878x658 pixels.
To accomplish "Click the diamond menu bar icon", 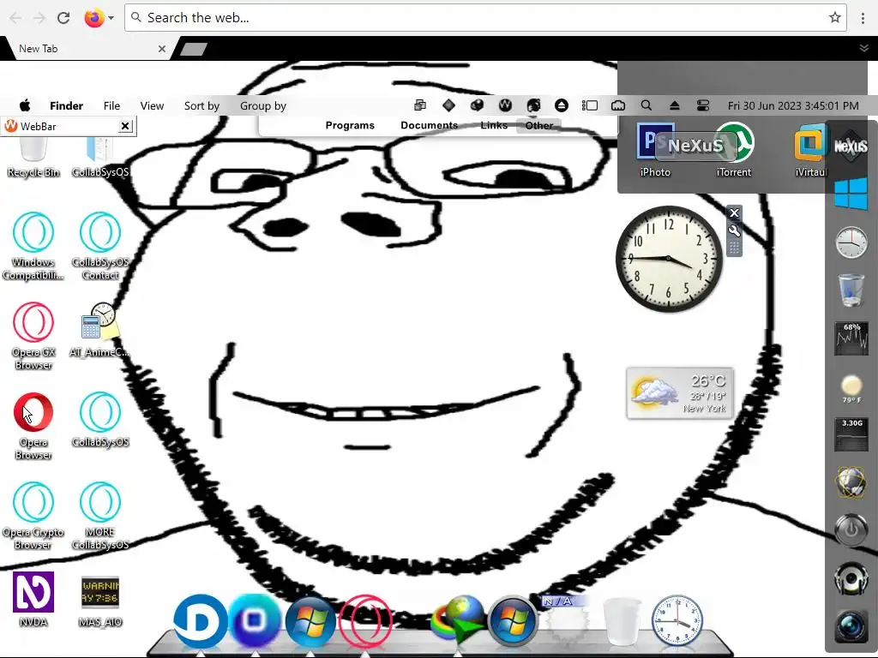I will click(448, 105).
